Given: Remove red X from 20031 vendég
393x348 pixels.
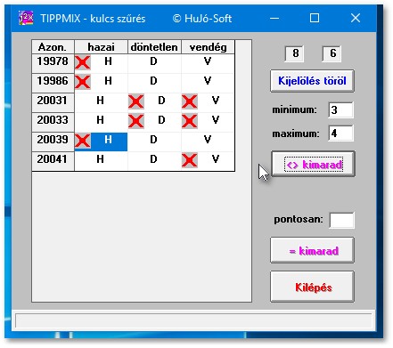Looking at the screenshot, I should (190, 101).
